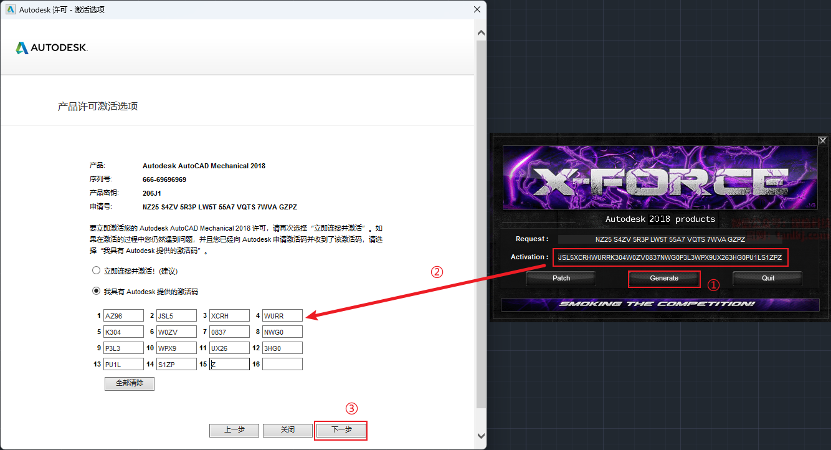The image size is (831, 450).
Task: Click activation field 8 containing NWG0
Action: [x=282, y=332]
